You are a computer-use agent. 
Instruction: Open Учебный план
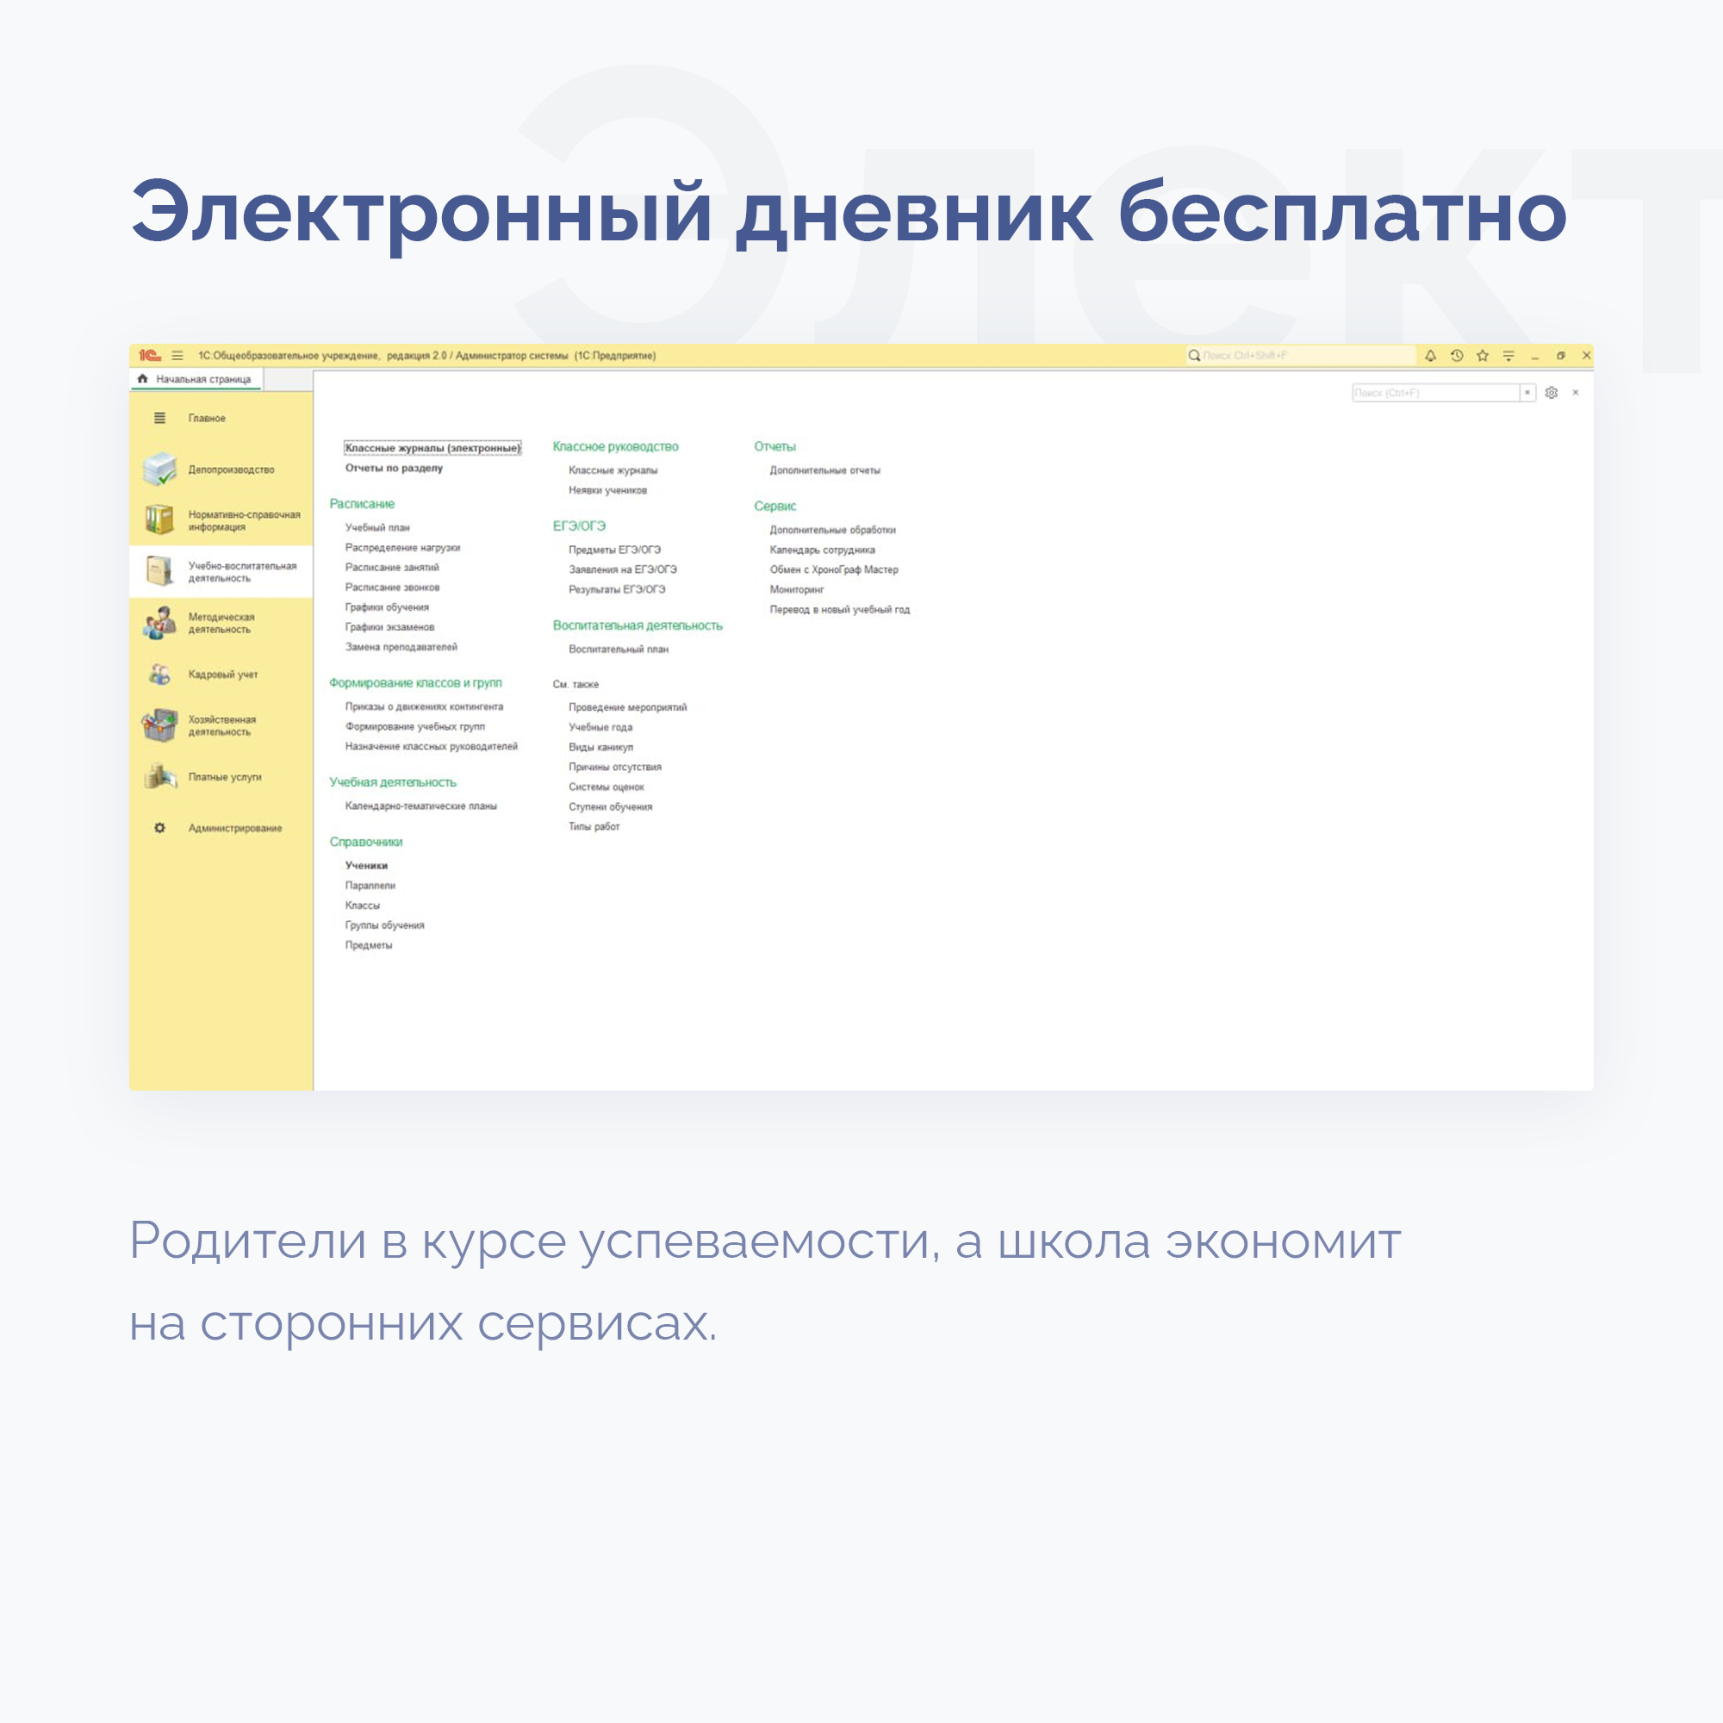pos(377,527)
